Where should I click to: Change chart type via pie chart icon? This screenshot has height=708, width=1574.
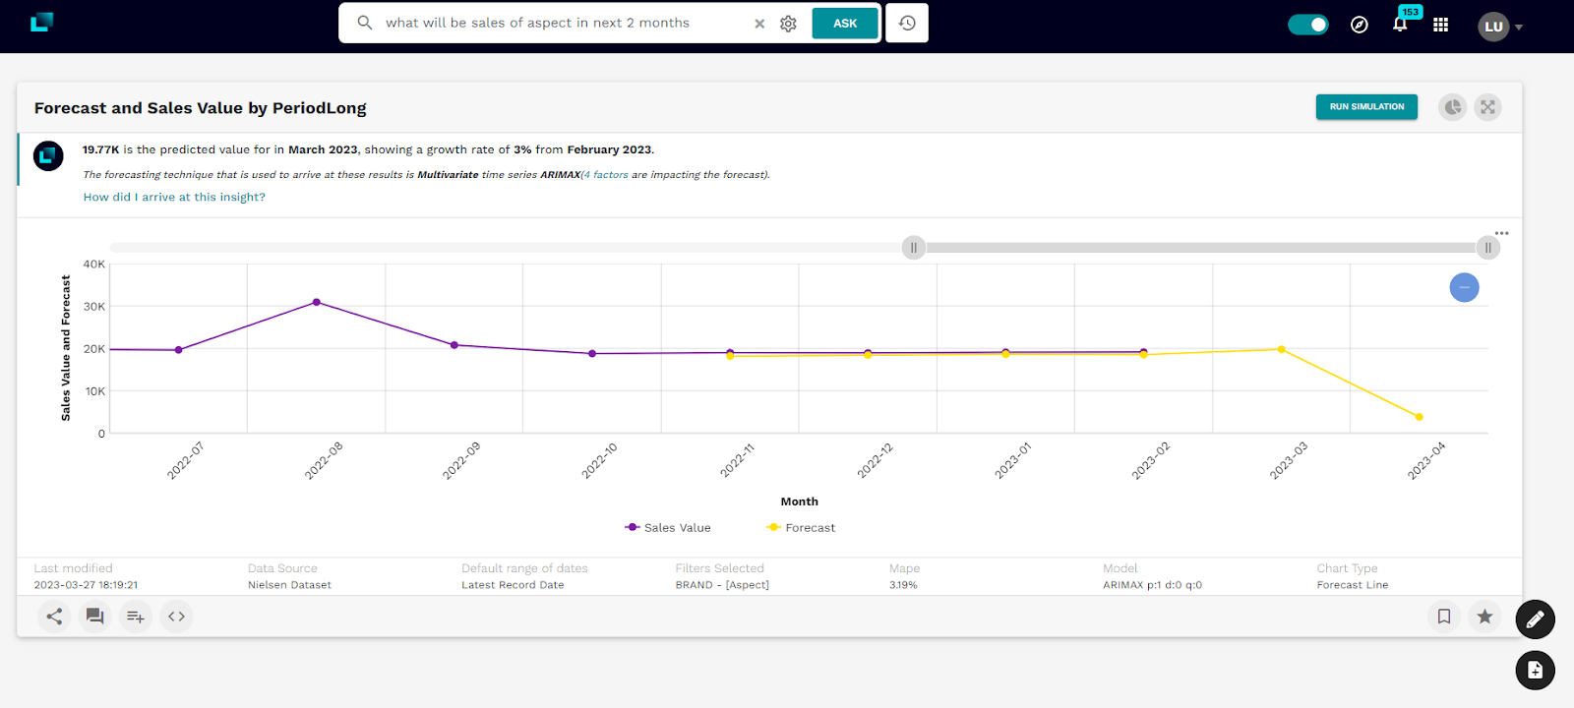[1453, 107]
